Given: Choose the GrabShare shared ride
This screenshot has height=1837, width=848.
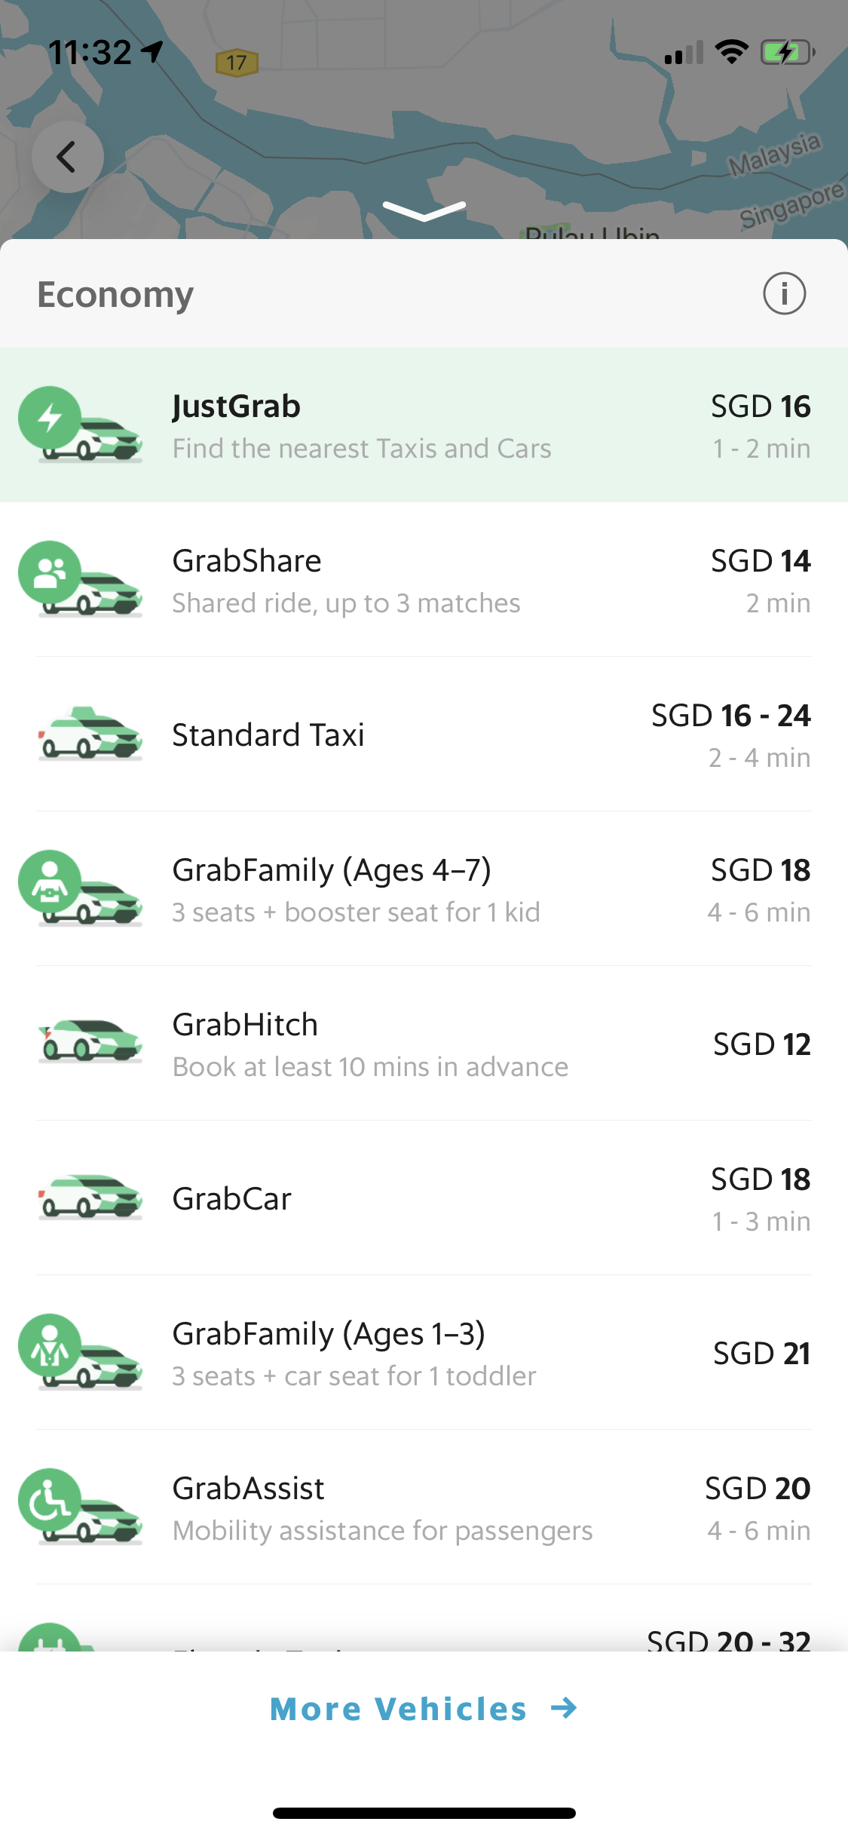Looking at the screenshot, I should point(347,581).
